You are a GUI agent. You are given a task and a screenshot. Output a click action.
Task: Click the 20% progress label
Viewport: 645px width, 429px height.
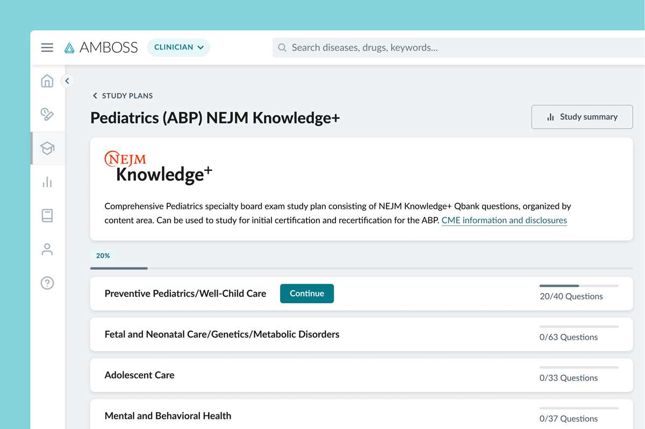pos(103,256)
